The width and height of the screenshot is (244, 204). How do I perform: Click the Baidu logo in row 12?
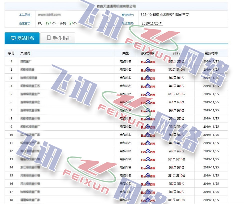(x=148, y=151)
